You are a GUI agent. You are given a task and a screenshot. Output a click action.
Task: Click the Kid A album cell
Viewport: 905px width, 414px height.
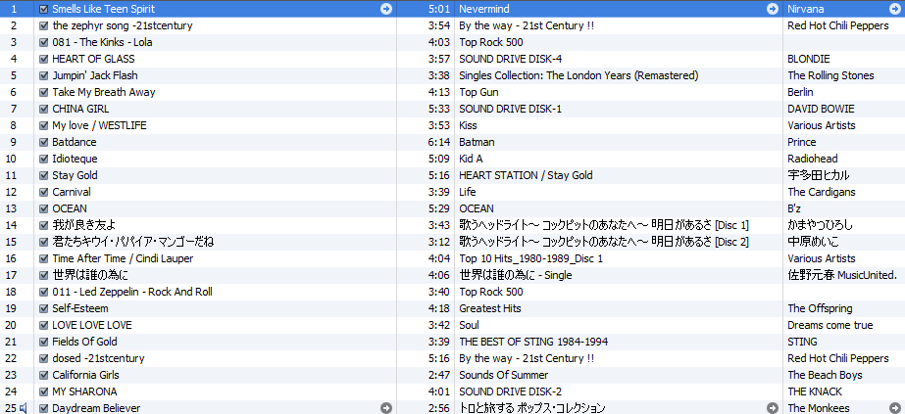pos(471,159)
